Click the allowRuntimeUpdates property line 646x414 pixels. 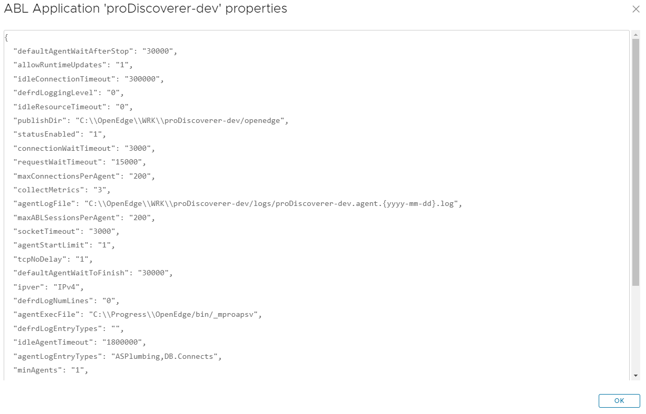pos(73,65)
